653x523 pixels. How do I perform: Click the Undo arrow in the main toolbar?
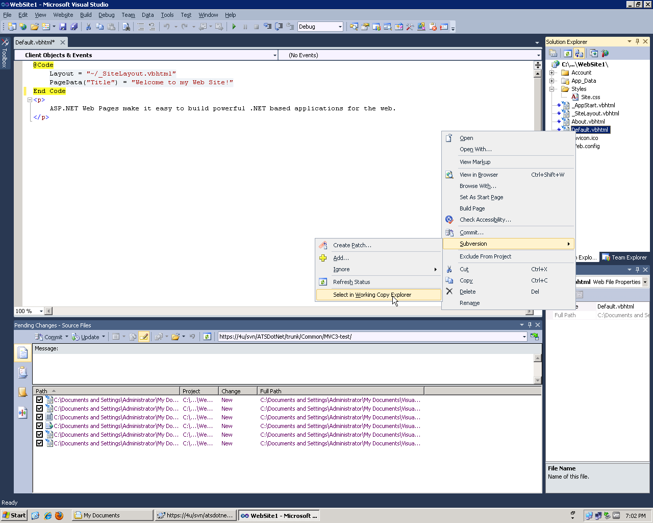[x=166, y=27]
